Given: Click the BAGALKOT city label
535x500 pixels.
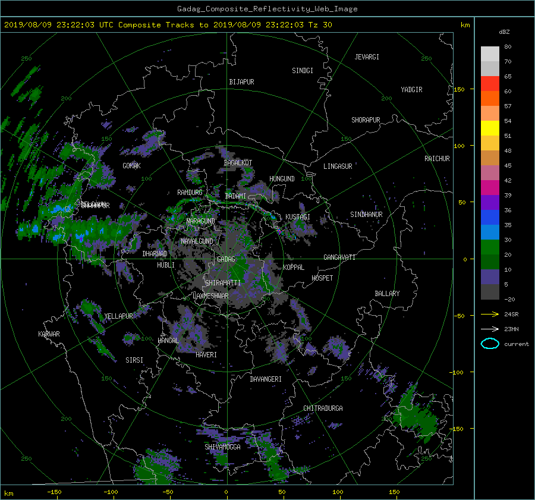Looking at the screenshot, I should 238,163.
